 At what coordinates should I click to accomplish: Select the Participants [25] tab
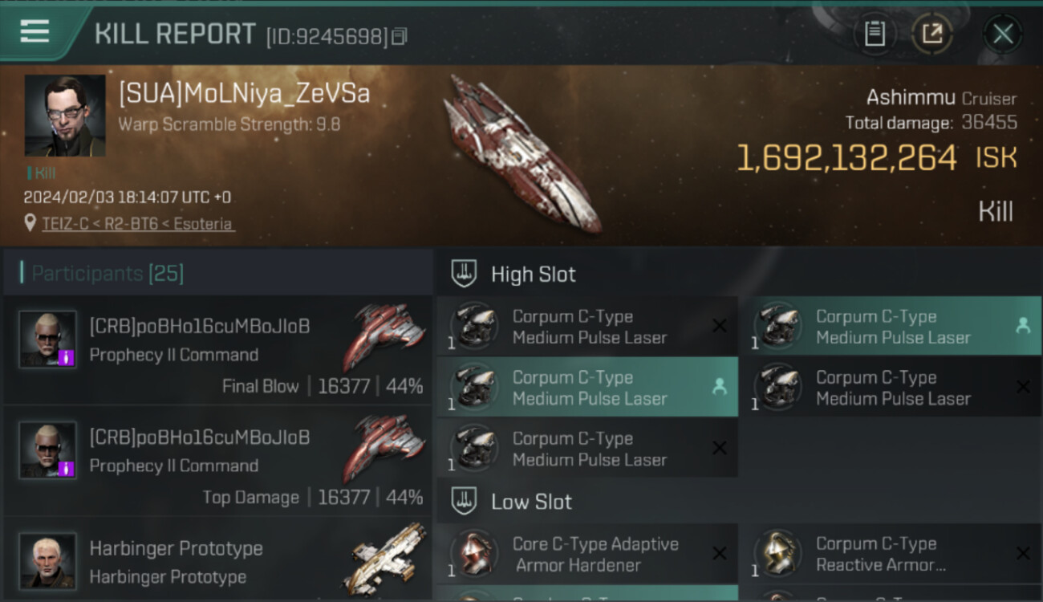108,274
